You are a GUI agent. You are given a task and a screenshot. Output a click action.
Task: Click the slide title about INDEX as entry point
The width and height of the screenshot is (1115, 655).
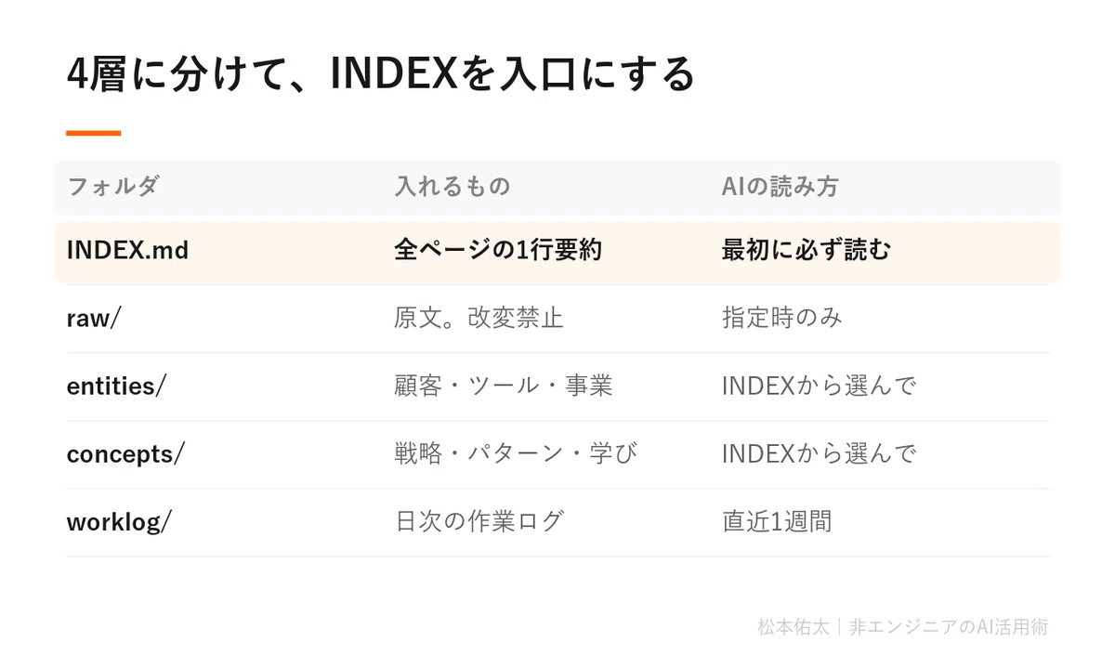click(x=380, y=74)
